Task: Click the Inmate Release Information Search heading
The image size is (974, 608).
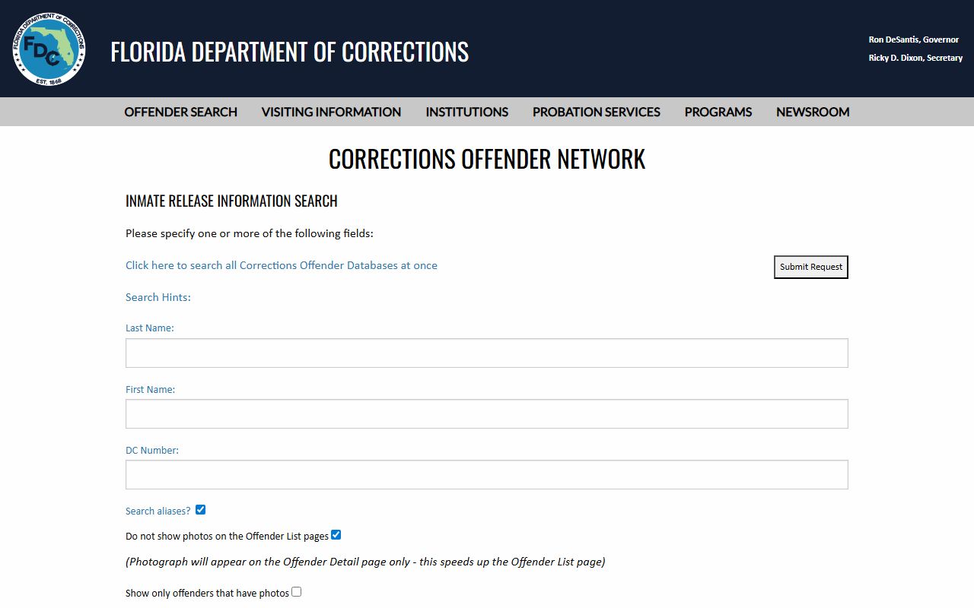Action: tap(231, 201)
